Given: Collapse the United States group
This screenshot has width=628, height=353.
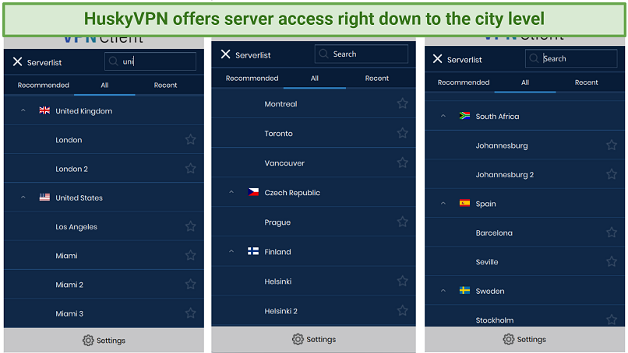Looking at the screenshot, I should 23,197.
